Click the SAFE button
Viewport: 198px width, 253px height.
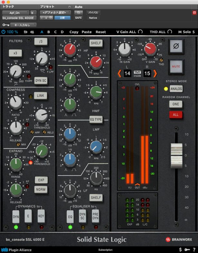(x=79, y=18)
